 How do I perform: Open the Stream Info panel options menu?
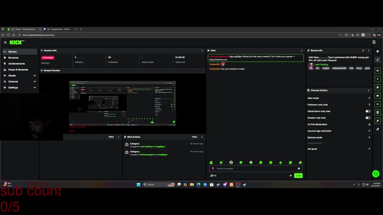[369, 50]
